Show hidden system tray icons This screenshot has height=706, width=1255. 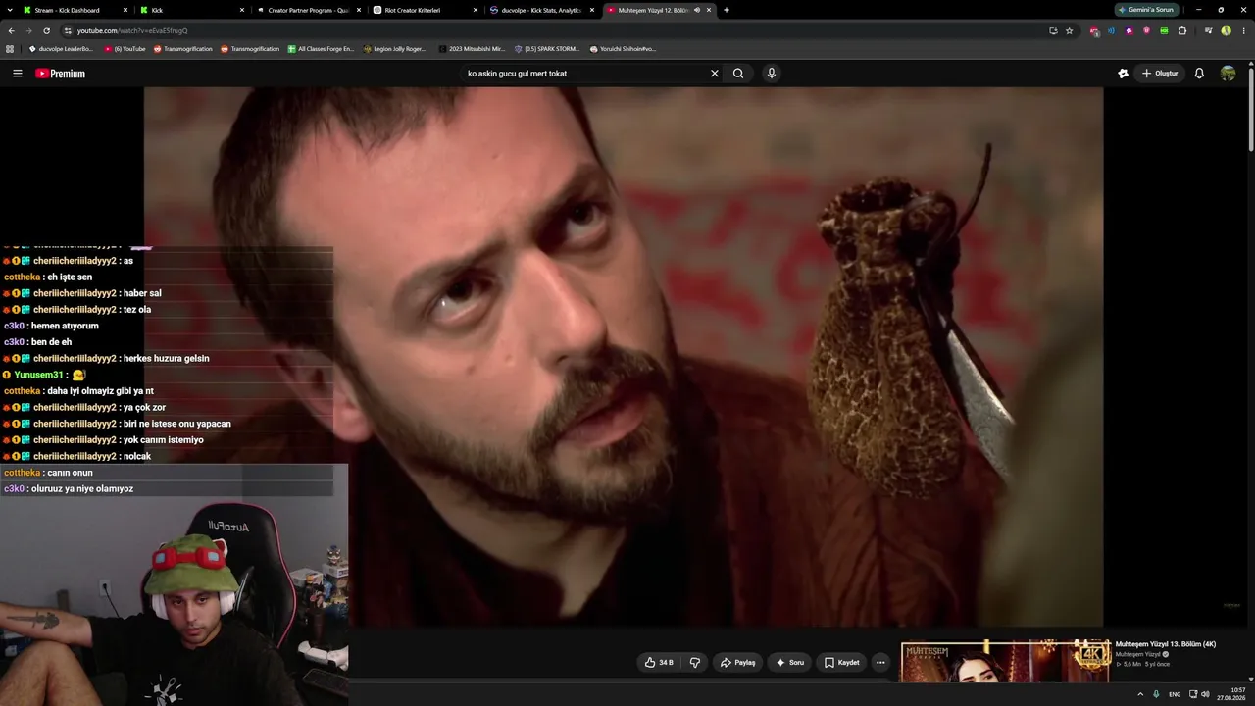click(1139, 694)
